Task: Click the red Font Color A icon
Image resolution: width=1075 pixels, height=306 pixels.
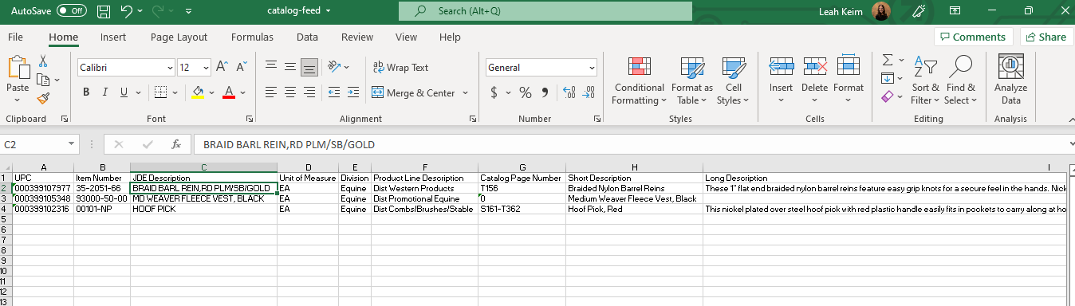Action: click(229, 92)
